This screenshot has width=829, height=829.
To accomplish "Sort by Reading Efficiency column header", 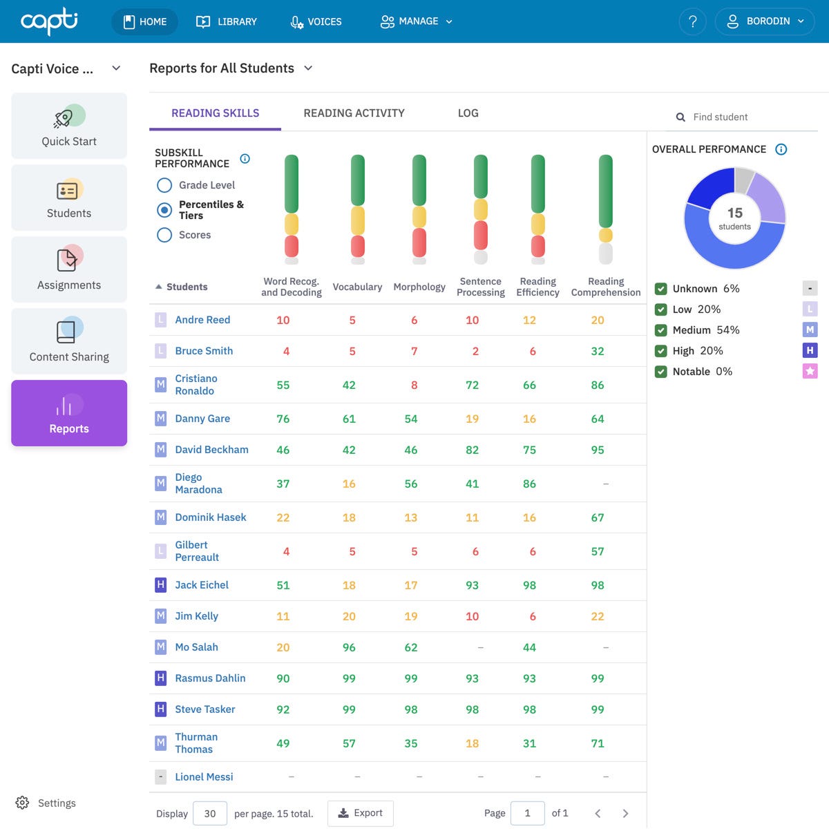I will 537,287.
